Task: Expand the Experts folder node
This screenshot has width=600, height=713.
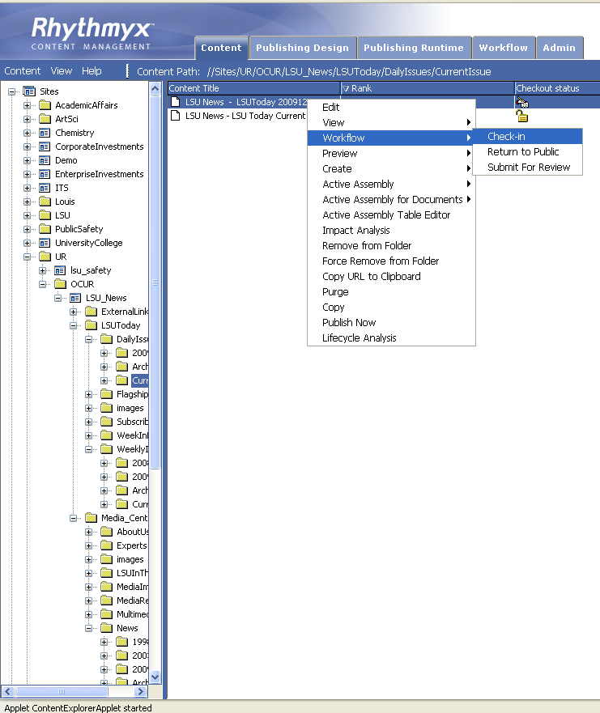Action: tap(89, 545)
